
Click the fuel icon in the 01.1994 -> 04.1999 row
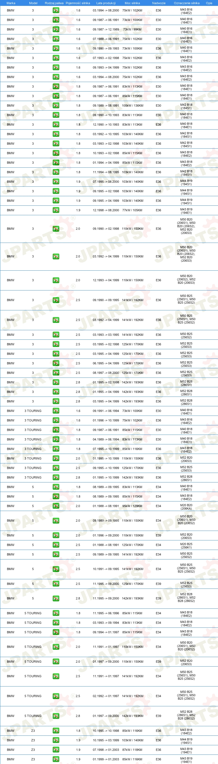coord(56,163)
